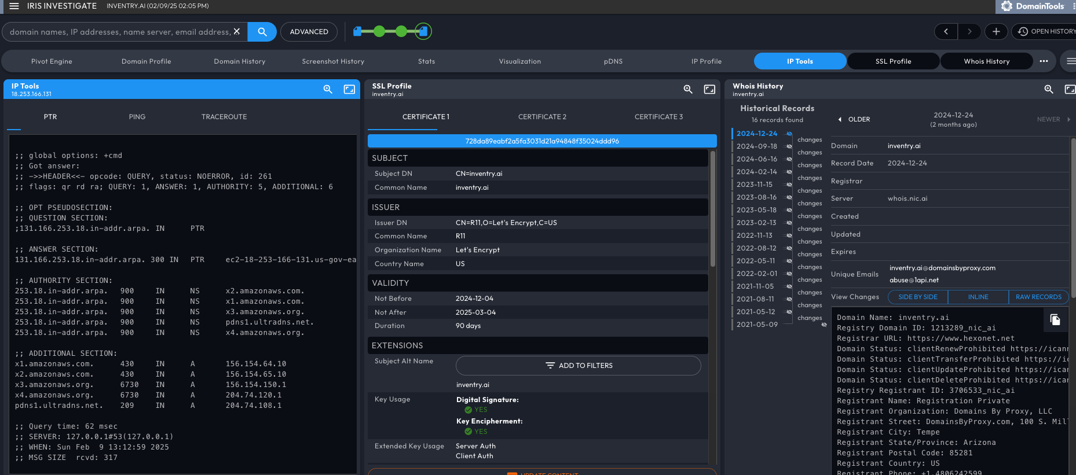Image resolution: width=1076 pixels, height=475 pixels.
Task: Select the 2022-08-12 historical record
Action: [756, 248]
